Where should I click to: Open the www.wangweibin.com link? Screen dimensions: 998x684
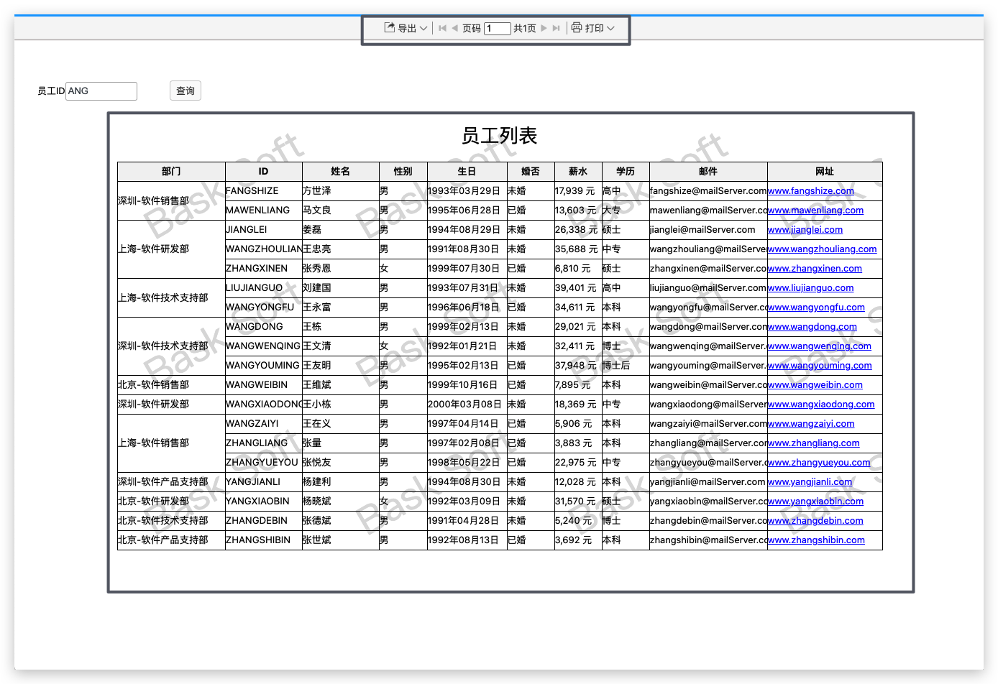(x=815, y=385)
